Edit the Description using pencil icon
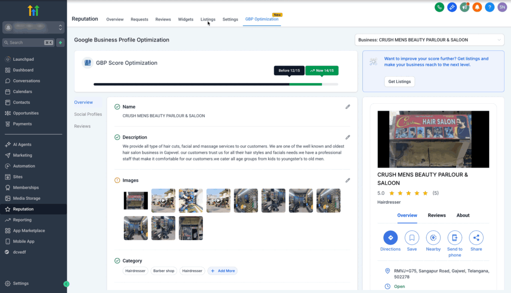Screen dimensions: 511x293 (348, 138)
